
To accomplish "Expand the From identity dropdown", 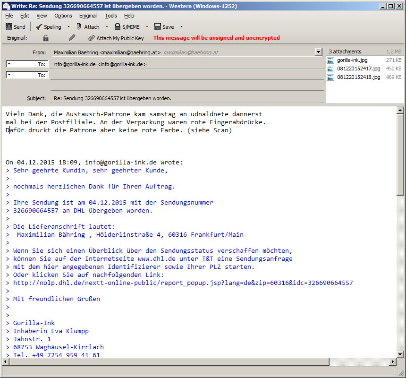I will (x=319, y=52).
